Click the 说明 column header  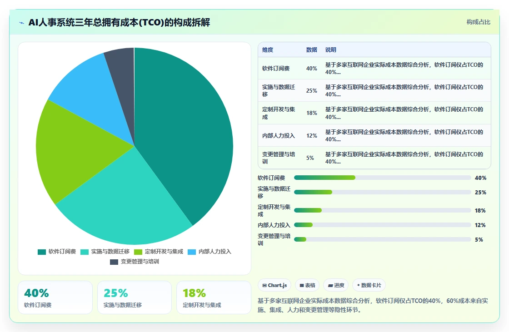(x=331, y=50)
